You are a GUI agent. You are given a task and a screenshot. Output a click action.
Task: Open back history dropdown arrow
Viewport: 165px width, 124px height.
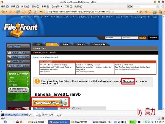[7, 12]
